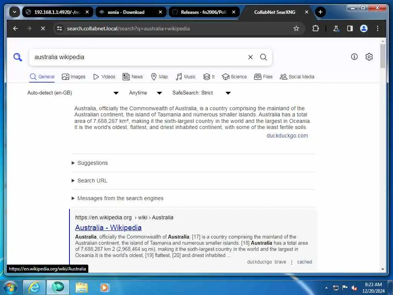Close the CollabNet SearXNG tab

point(307,12)
